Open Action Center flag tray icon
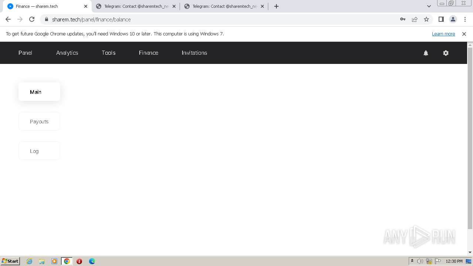473x266 pixels. (438, 261)
